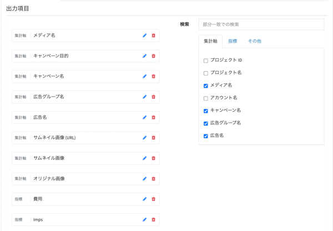Delete the Imps metric item
This screenshot has width=333, height=231.
click(x=154, y=220)
